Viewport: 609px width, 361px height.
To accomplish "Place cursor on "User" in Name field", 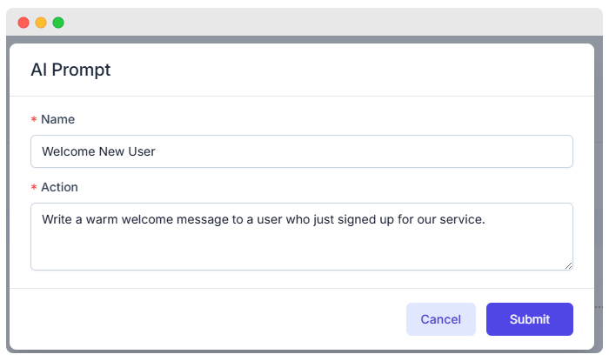I will (x=142, y=151).
